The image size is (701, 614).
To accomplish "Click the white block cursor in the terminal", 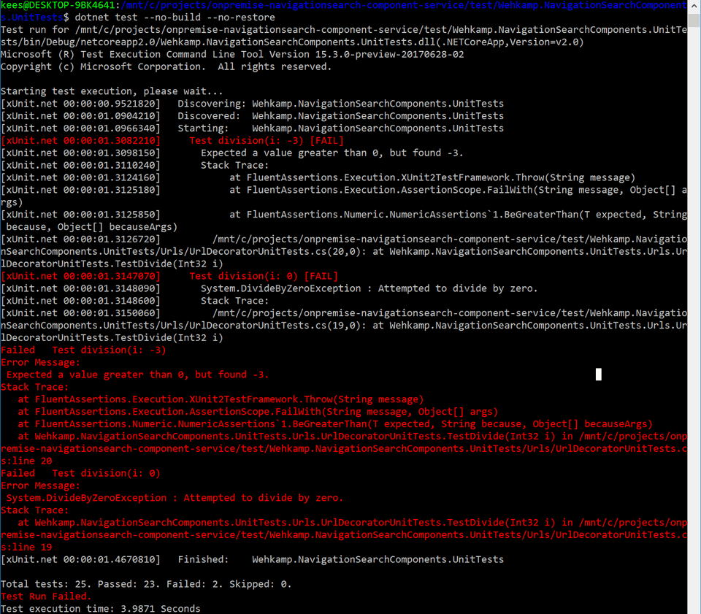I will (599, 375).
